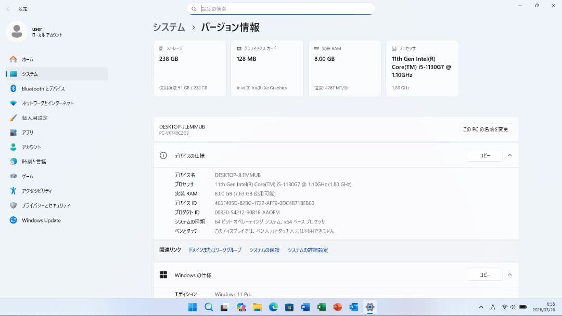The width and height of the screenshot is (562, 316).
Task: Click the 設定の検索 search field
Action: click(x=281, y=9)
